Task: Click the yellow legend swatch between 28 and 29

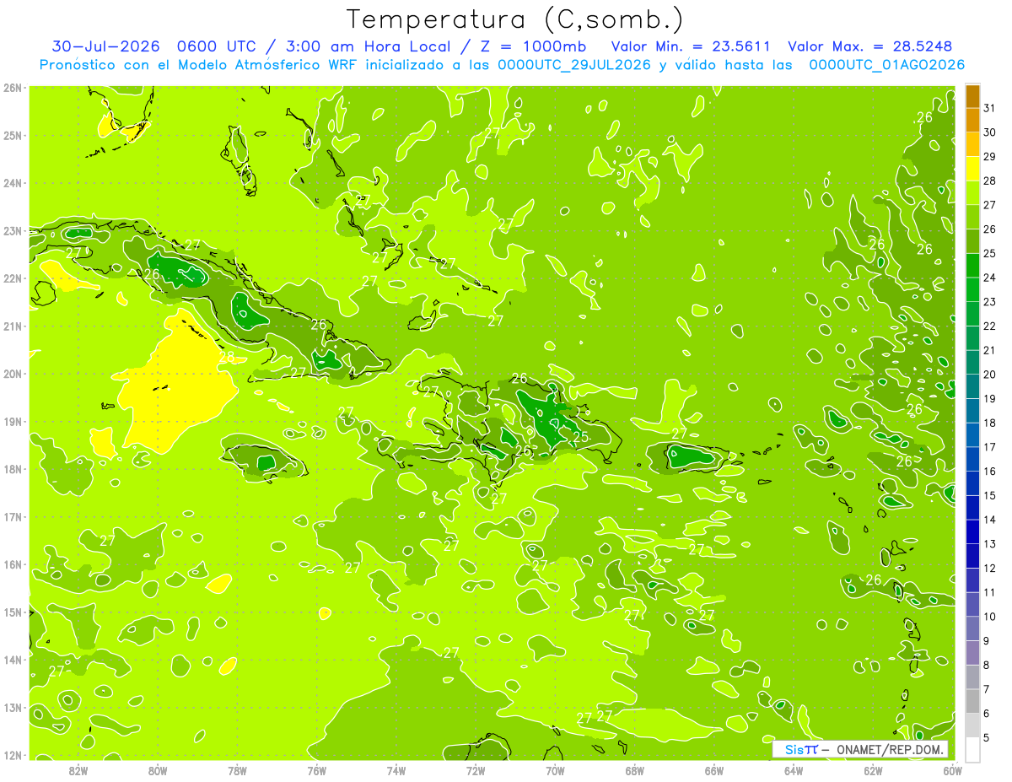Action: (x=972, y=169)
